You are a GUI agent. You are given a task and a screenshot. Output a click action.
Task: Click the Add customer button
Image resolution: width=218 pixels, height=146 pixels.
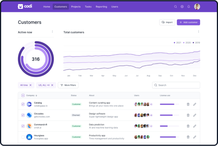click(188, 22)
